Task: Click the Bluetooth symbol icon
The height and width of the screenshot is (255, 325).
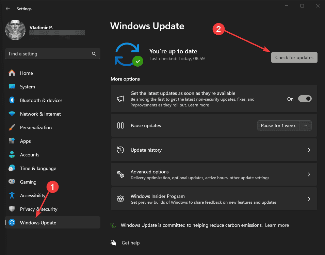Action: (x=12, y=100)
